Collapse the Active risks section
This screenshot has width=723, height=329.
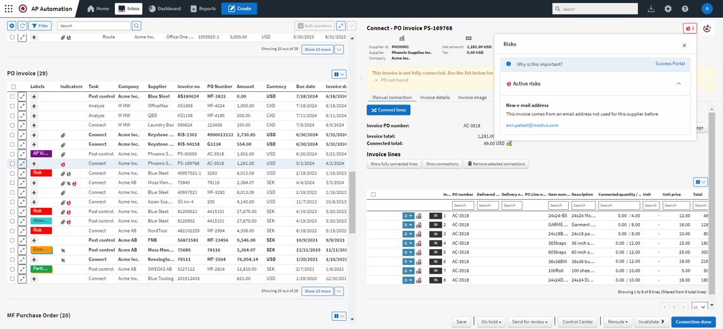pos(678,84)
